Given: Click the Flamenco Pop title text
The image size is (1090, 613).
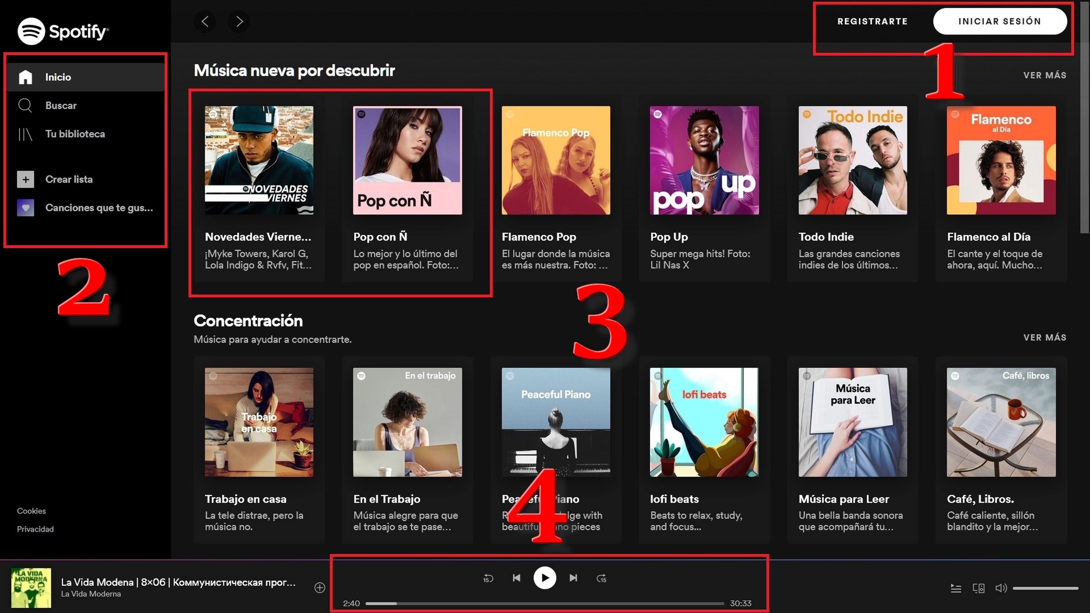Looking at the screenshot, I should (539, 237).
